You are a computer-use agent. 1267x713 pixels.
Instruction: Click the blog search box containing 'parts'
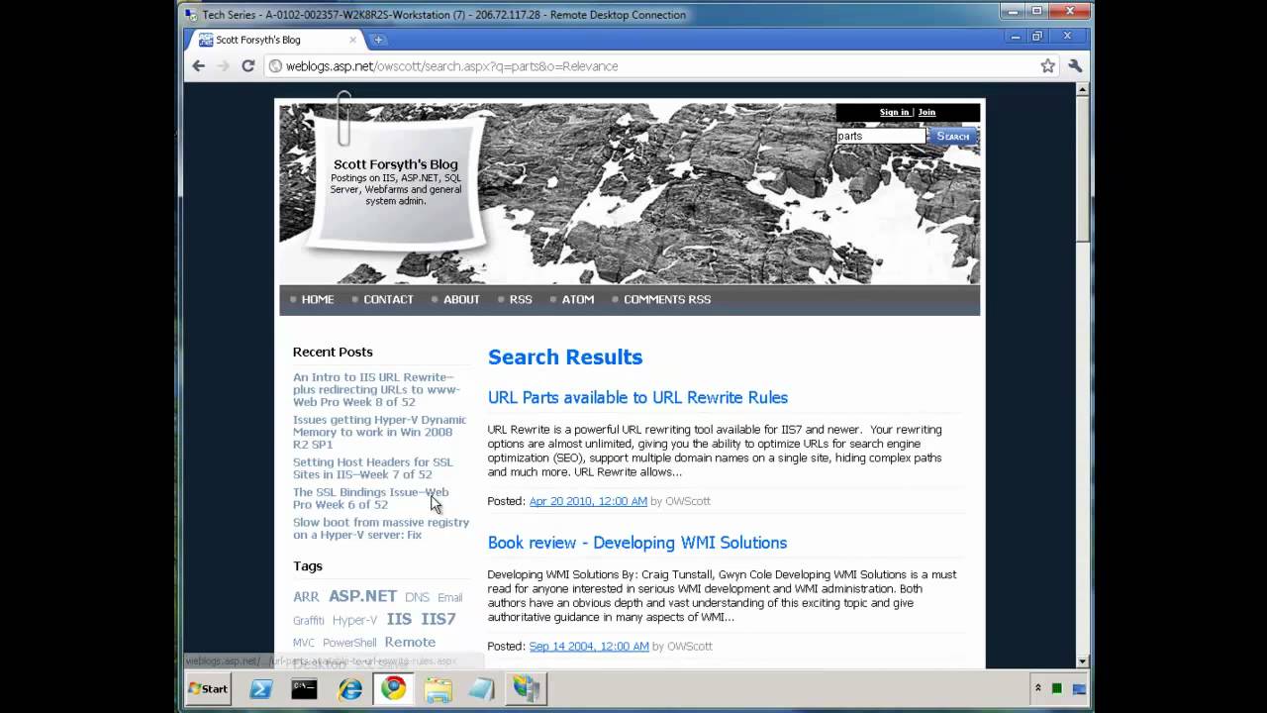881,136
